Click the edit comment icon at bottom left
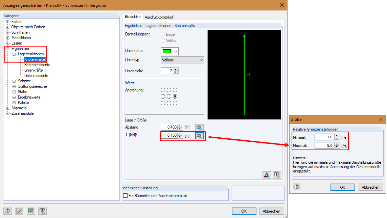Viewport: 387px width, 218px height. click(x=19, y=211)
